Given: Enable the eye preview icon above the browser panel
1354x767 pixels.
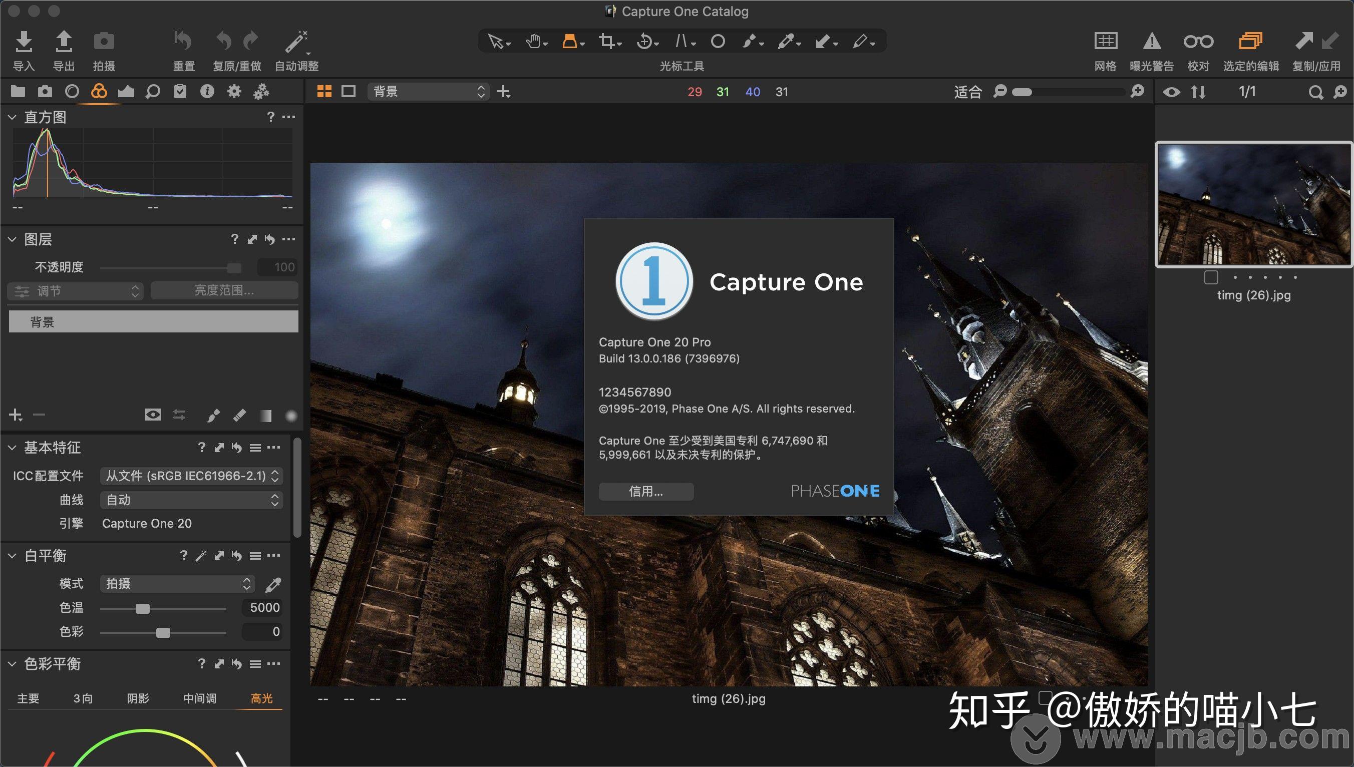Looking at the screenshot, I should 1172,92.
